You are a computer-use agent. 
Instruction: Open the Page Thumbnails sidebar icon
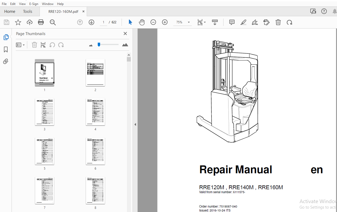pos(6,37)
